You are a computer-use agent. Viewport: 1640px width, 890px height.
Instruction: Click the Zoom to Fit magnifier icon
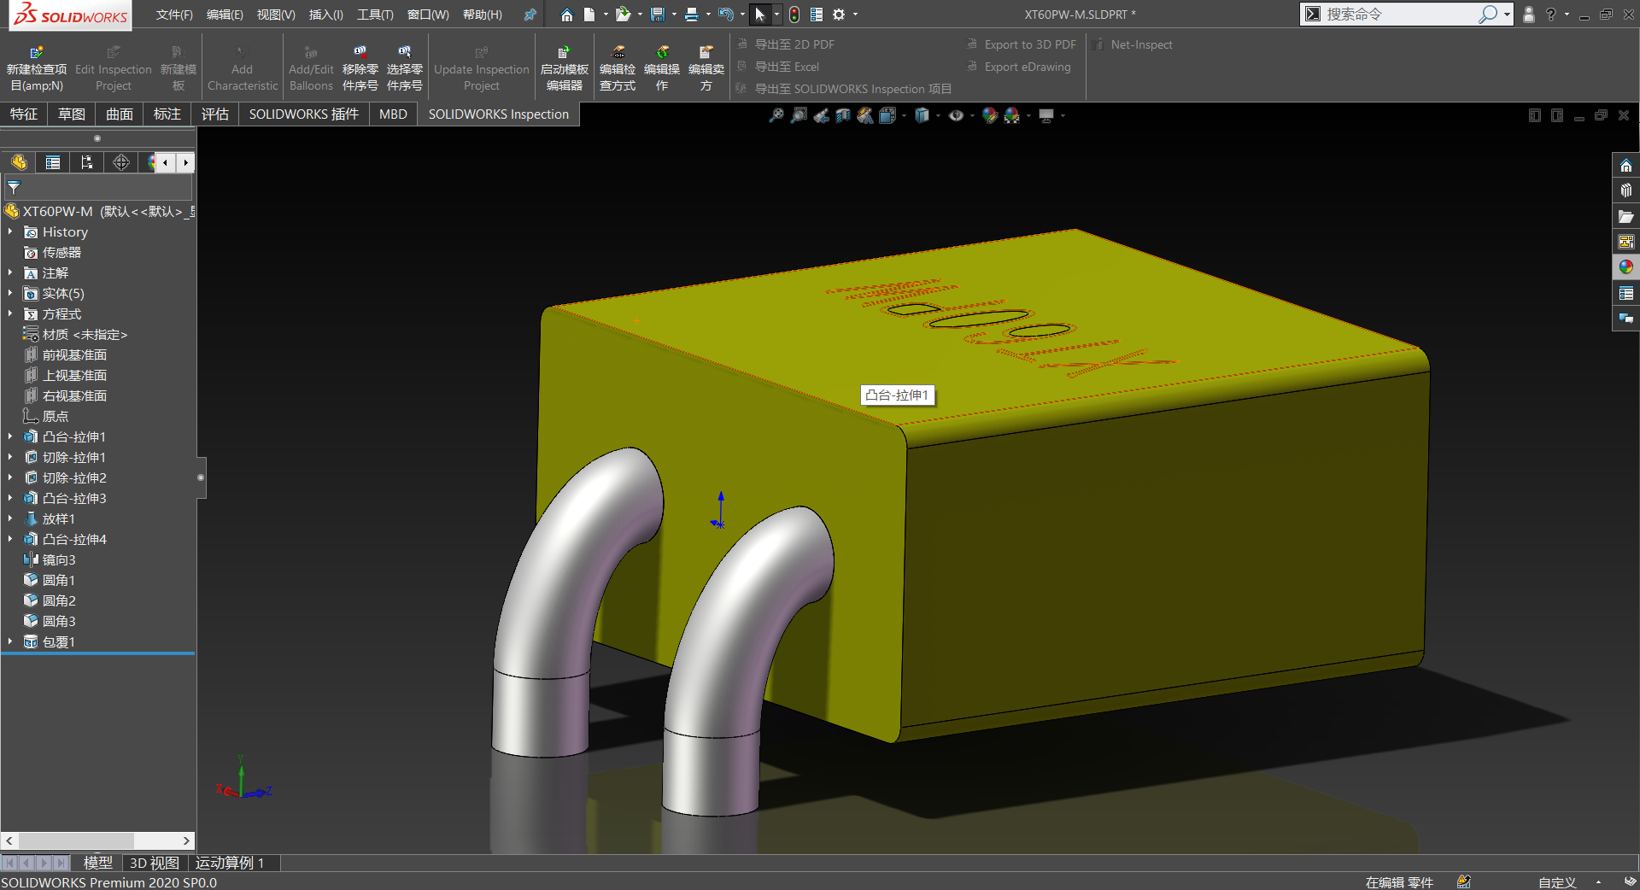776,115
